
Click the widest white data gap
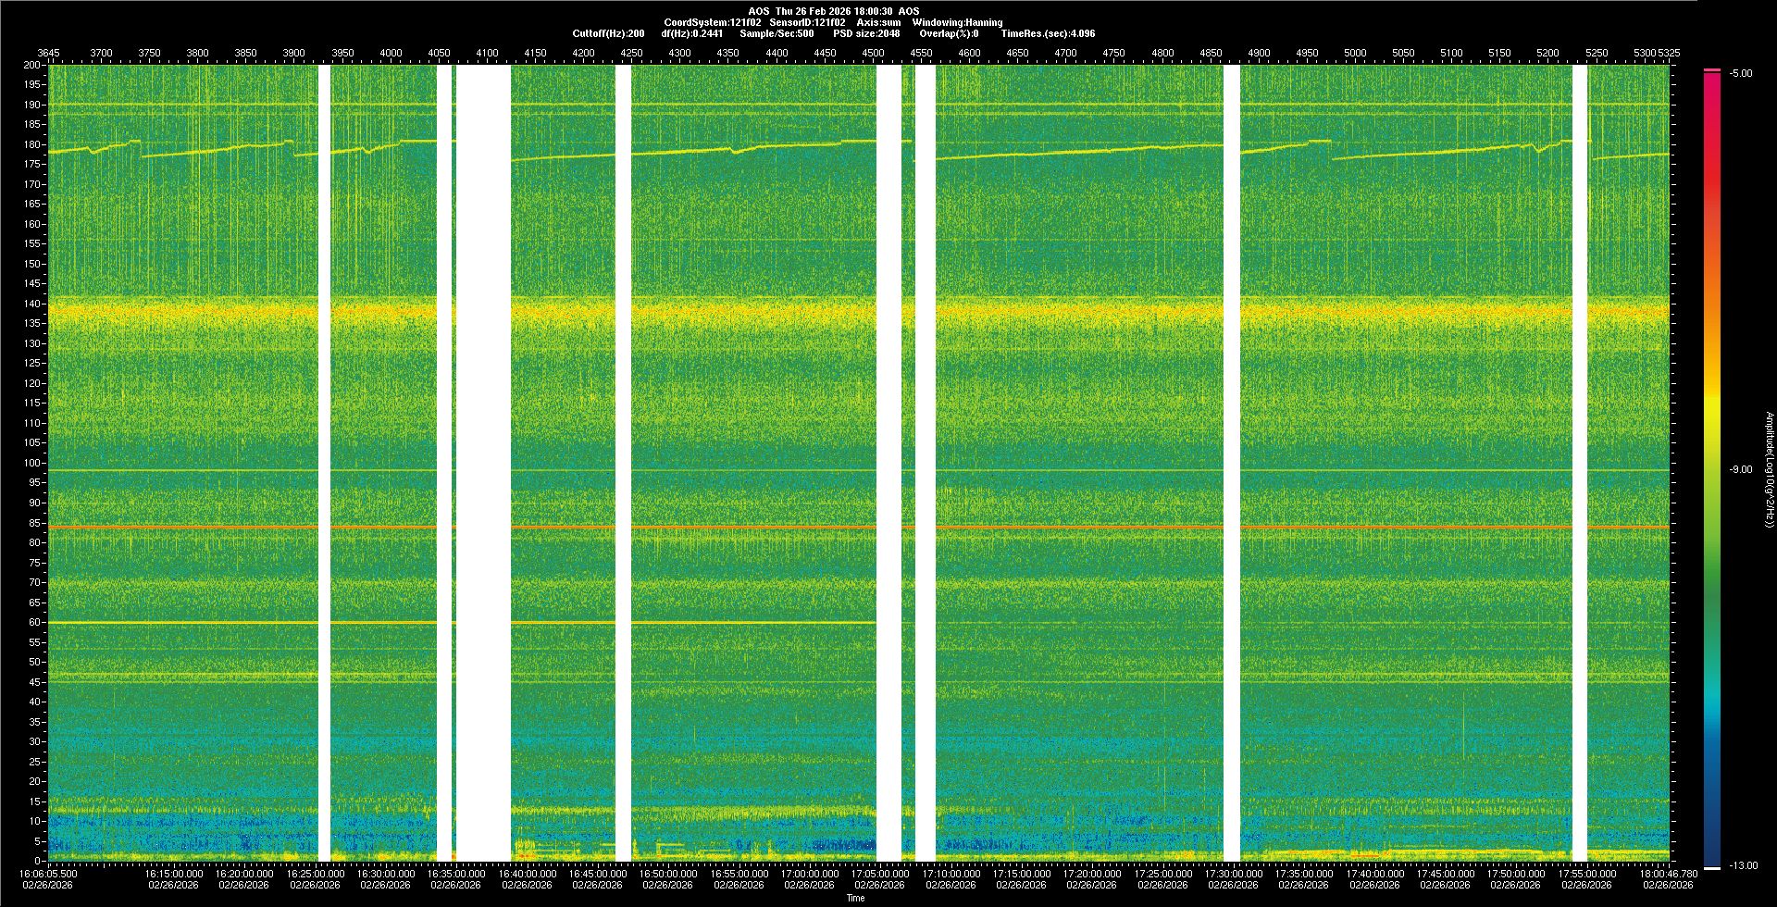click(x=483, y=463)
